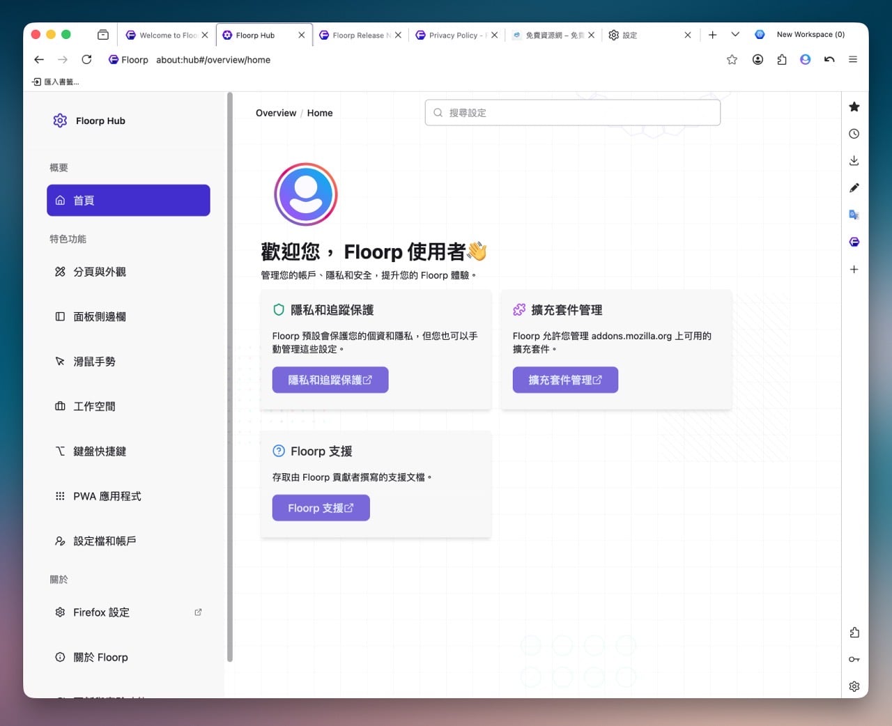This screenshot has width=892, height=726.
Task: Open 設定檔和帳戶 settings
Action: tap(128, 541)
